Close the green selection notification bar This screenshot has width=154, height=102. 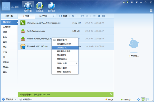[x=111, y=94]
